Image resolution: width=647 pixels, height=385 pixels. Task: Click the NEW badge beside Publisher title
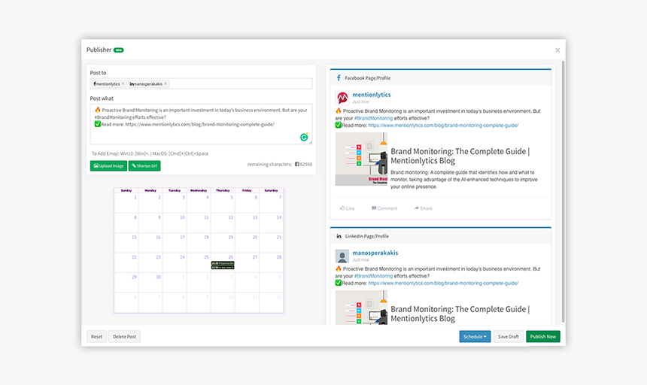pyautogui.click(x=118, y=50)
